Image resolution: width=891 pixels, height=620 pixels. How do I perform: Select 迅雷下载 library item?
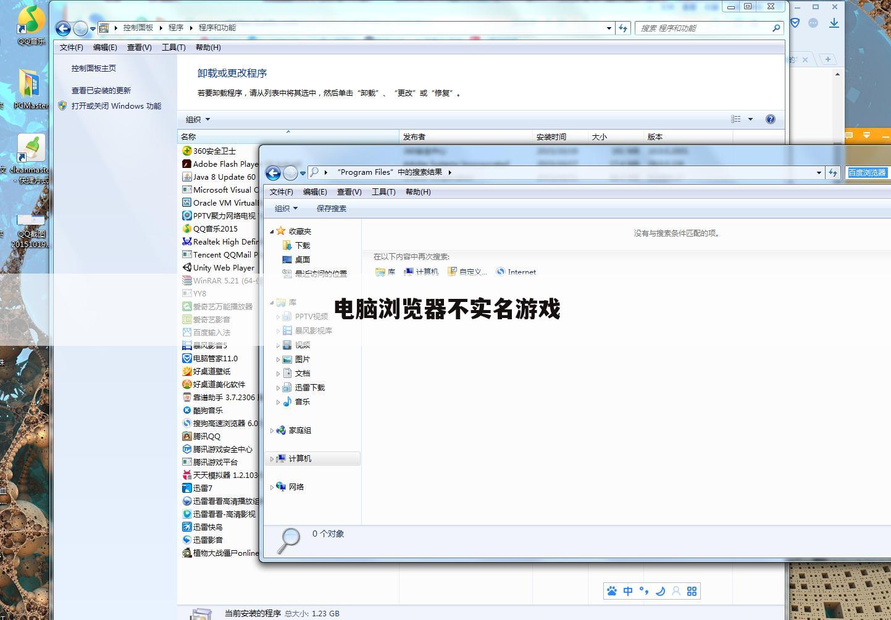click(303, 387)
